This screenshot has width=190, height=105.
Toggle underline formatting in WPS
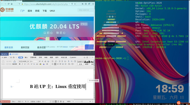point(25,64)
